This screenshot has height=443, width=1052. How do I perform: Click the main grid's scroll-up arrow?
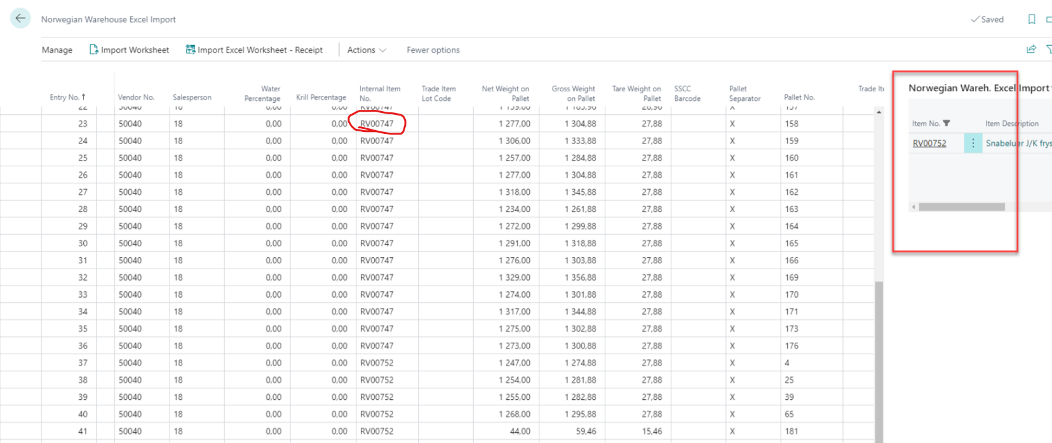click(x=879, y=112)
